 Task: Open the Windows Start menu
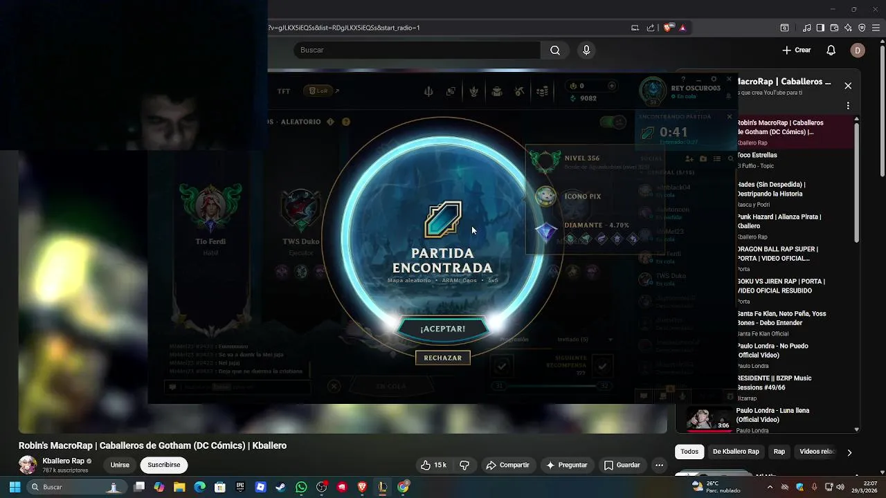[15, 487]
